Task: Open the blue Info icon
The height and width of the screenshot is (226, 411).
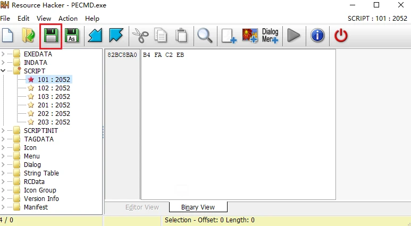Action: click(317, 36)
